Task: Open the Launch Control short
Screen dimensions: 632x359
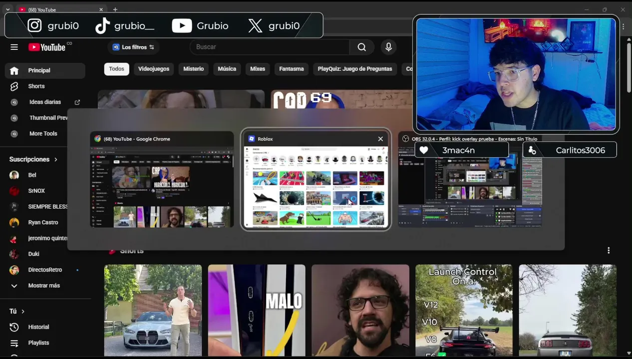Action: click(x=464, y=311)
